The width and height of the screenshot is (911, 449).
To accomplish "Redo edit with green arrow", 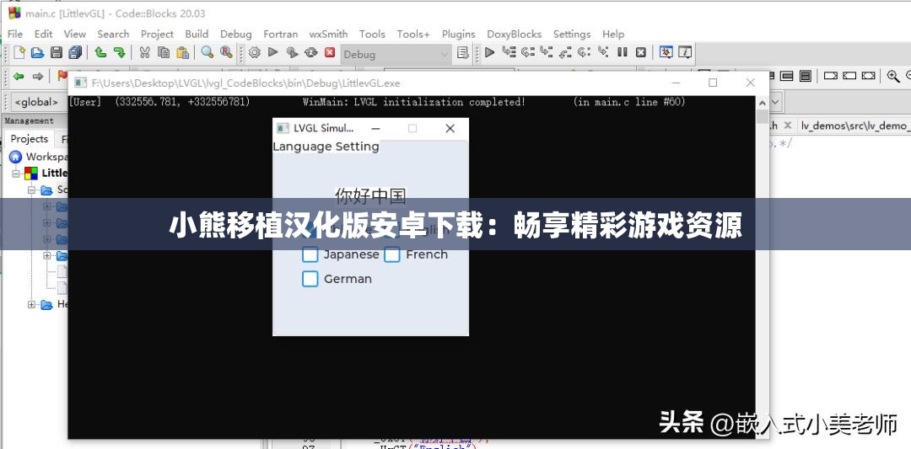I will pyautogui.click(x=119, y=53).
